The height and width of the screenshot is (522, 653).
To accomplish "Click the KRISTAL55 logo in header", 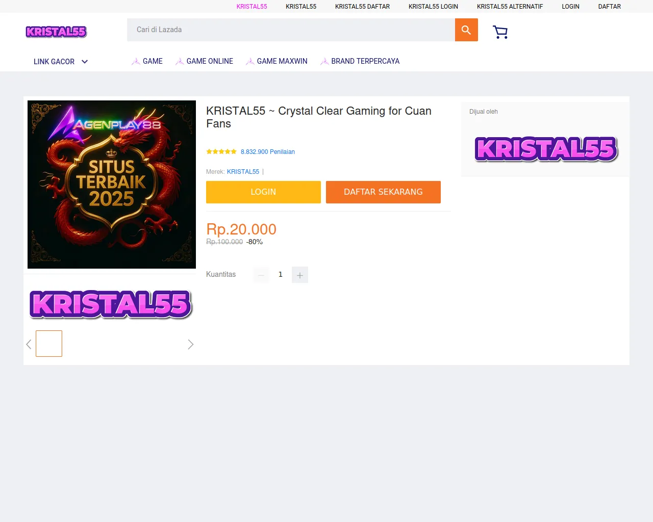I will click(x=56, y=32).
